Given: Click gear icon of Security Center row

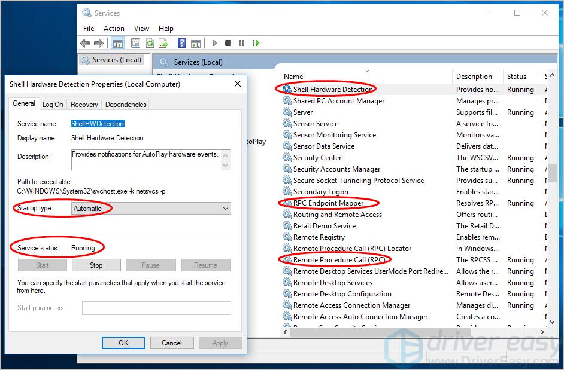Looking at the screenshot, I should tap(287, 157).
